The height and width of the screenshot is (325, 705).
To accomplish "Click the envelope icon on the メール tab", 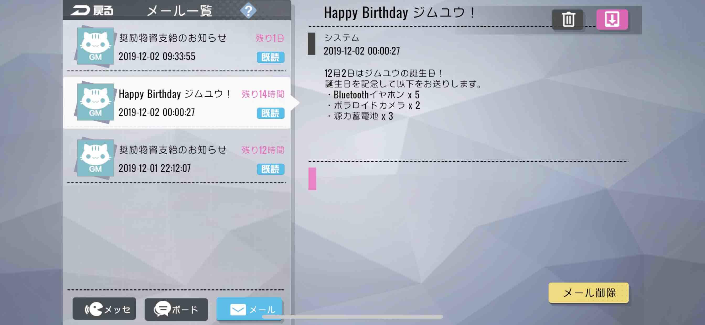I will pos(238,310).
